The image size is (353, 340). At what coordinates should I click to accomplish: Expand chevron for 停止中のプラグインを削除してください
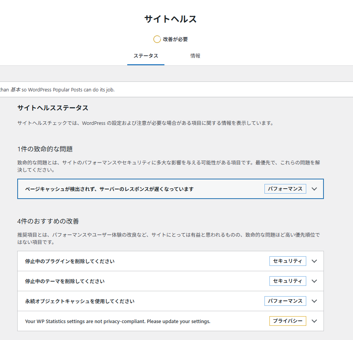click(314, 261)
